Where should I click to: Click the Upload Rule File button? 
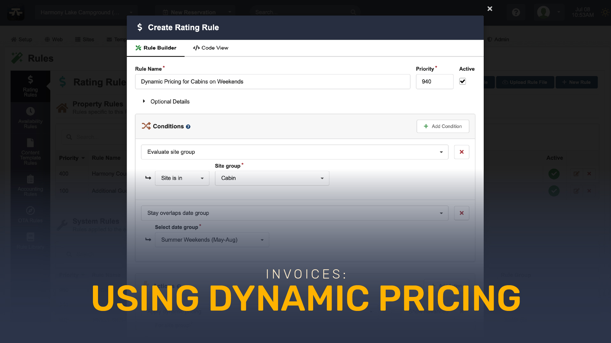[x=525, y=82]
